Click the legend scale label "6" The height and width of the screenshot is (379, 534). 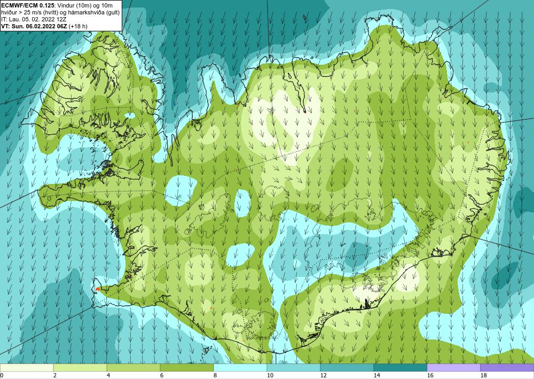pos(162,375)
